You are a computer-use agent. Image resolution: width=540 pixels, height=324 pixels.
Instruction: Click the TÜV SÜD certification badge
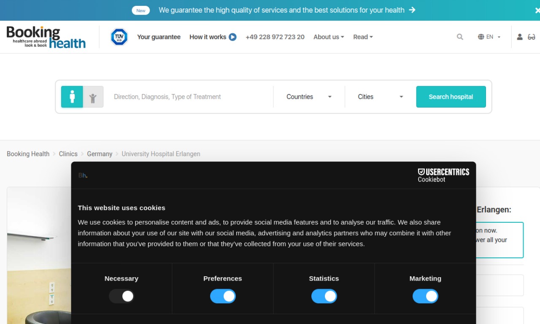pyautogui.click(x=119, y=37)
